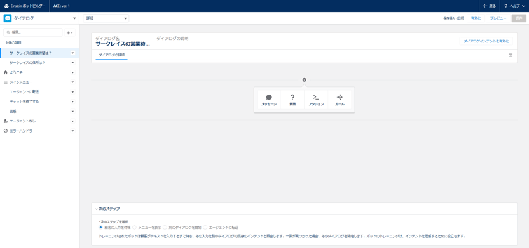
Task: Select the 別のダイアログを開始 radio option
Action: [165, 228]
